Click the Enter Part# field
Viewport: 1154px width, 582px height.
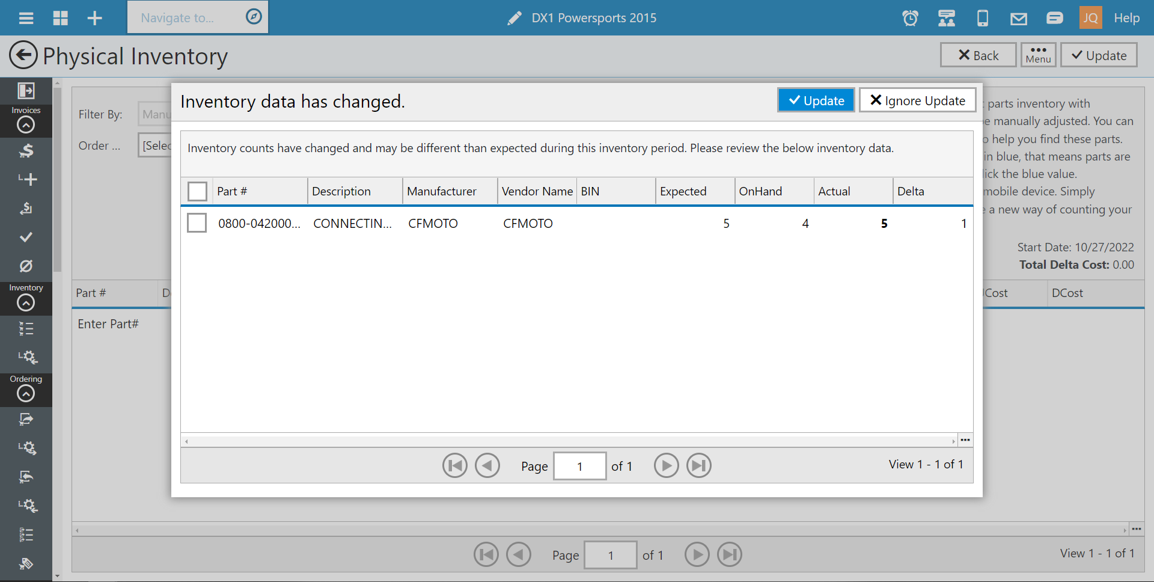(108, 324)
